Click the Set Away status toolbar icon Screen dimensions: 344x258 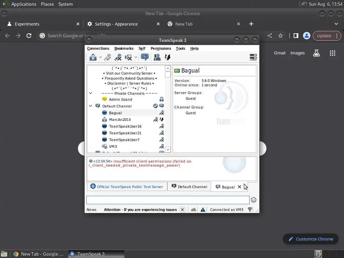click(93, 57)
